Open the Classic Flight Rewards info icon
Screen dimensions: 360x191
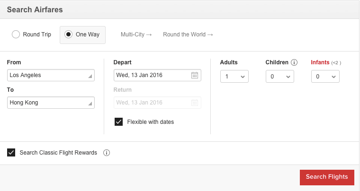coord(106,153)
